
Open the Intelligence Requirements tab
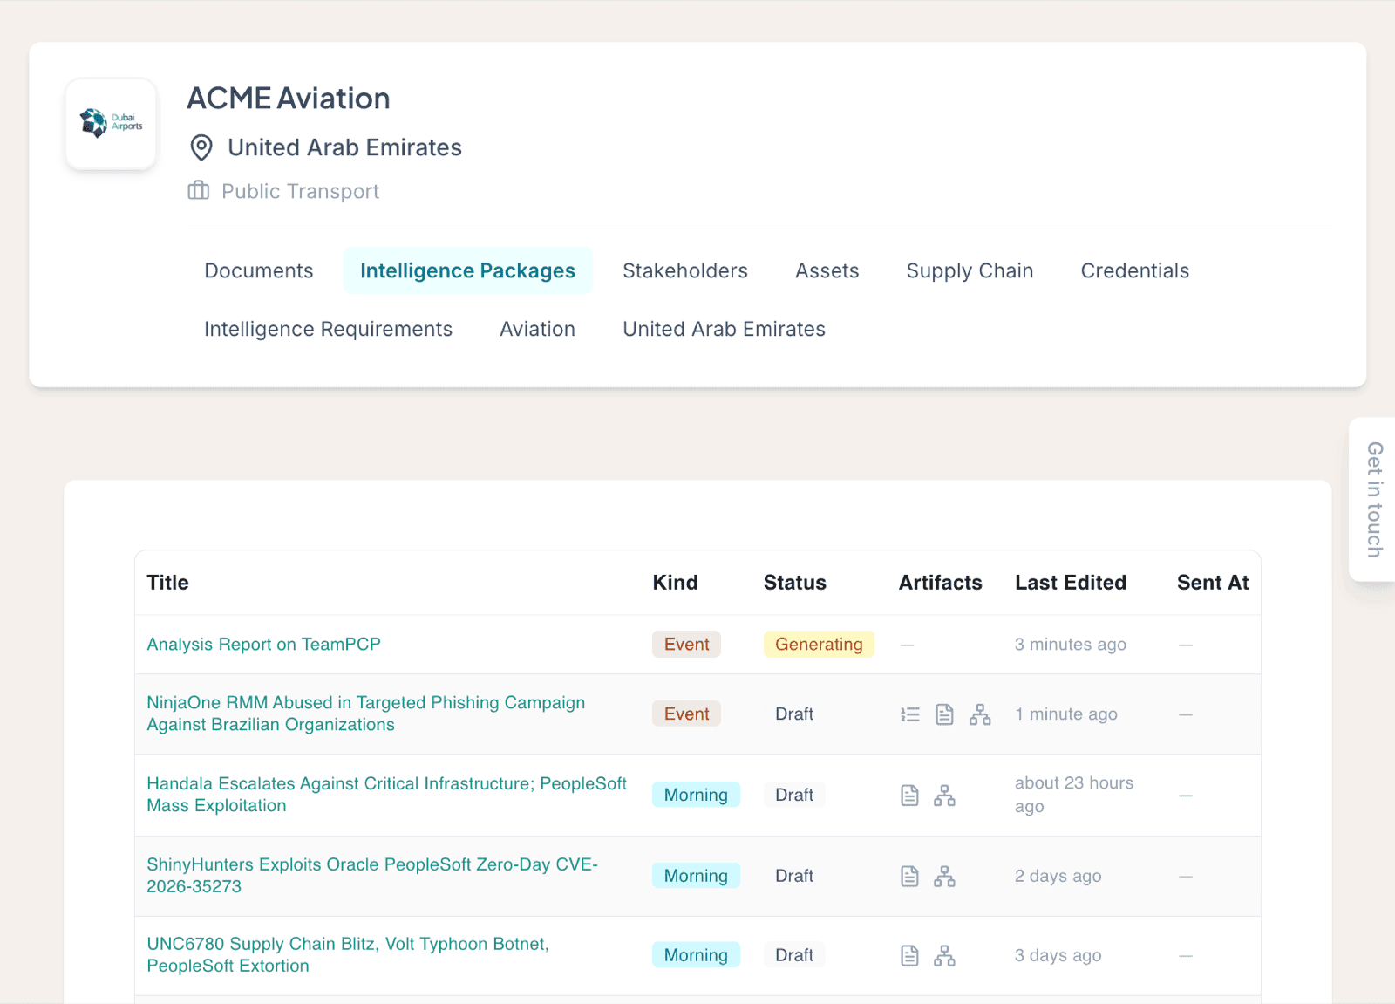(329, 329)
